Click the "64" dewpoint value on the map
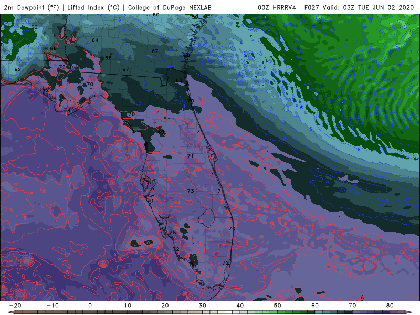Viewport: 420px width, 315px height. pos(95,40)
